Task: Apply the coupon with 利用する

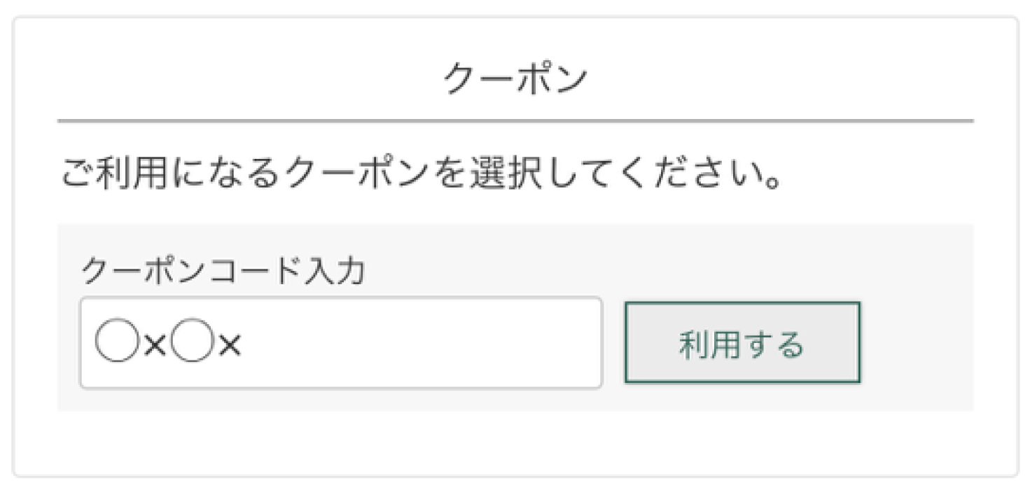Action: [742, 343]
